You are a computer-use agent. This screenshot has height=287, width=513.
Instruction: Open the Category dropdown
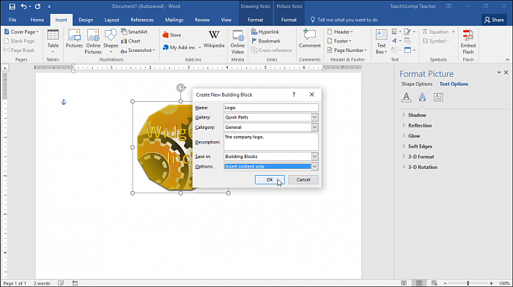[314, 127]
